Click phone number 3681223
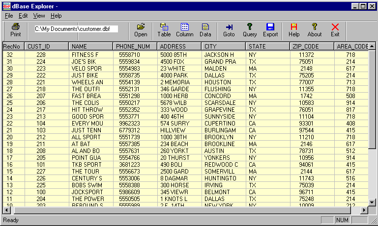 point(135,165)
